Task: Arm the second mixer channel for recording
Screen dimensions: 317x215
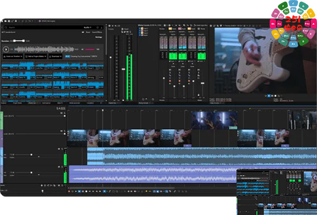Action: (180, 81)
